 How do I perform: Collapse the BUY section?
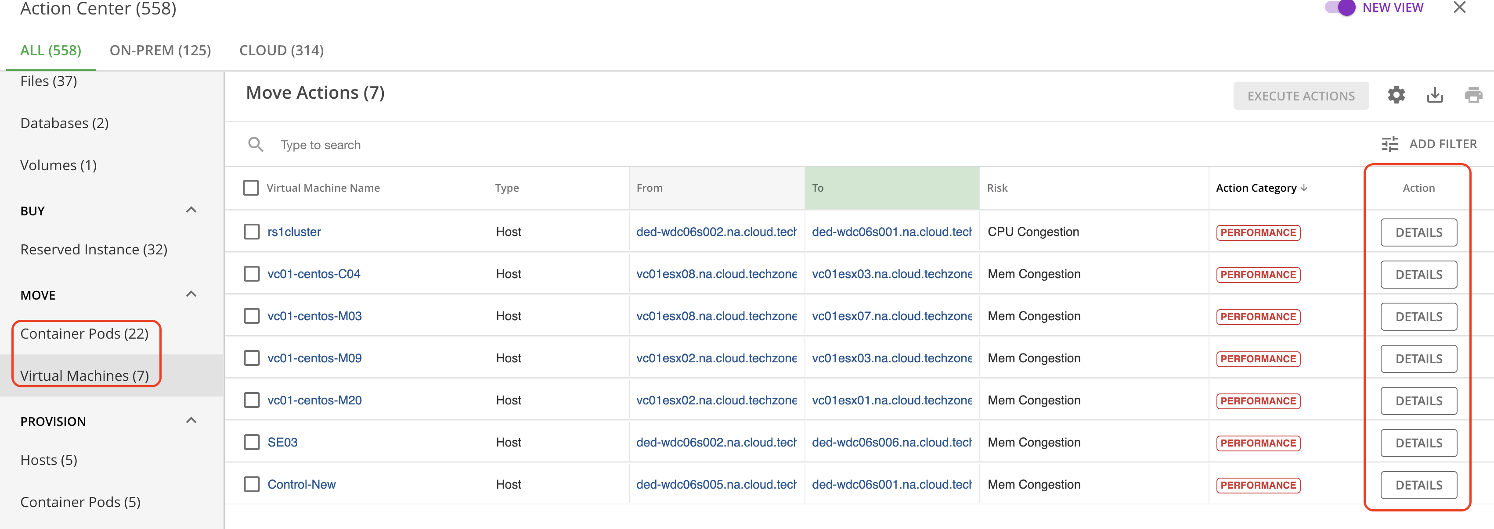click(x=191, y=210)
